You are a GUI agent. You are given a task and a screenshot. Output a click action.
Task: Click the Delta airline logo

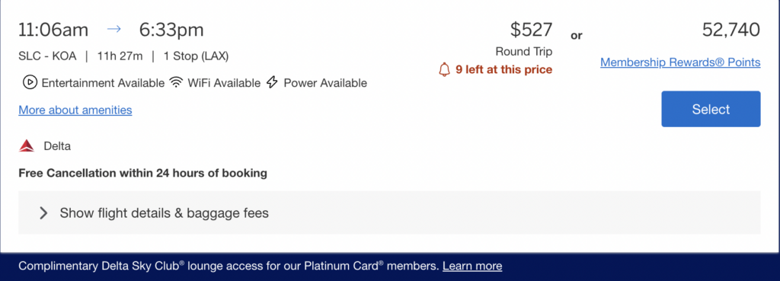tap(27, 146)
